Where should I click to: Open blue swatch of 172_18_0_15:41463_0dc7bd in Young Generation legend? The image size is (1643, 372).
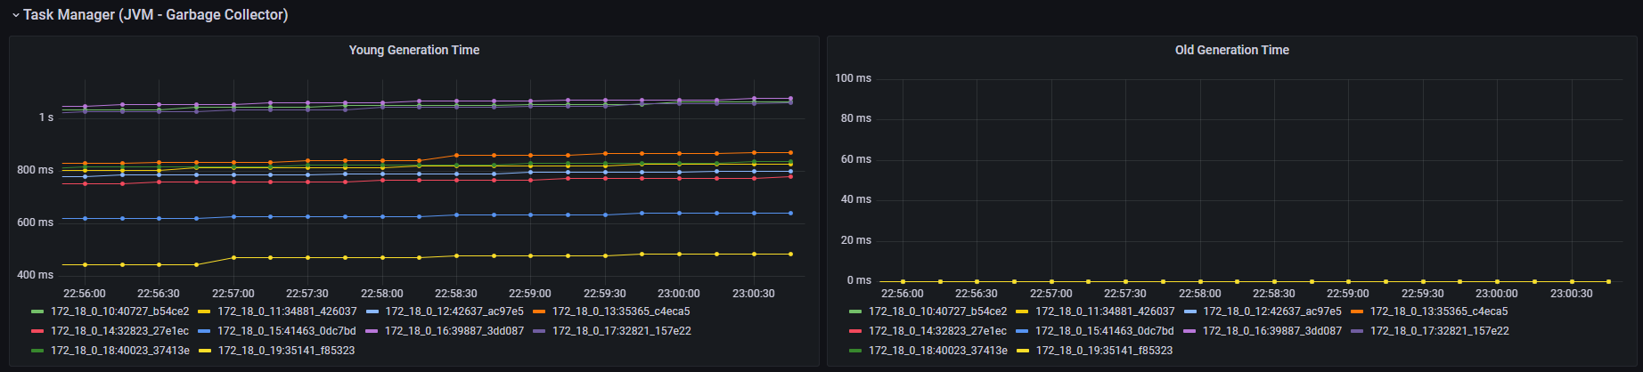204,331
